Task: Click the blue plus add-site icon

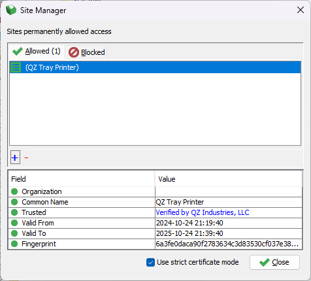Action: click(x=15, y=157)
